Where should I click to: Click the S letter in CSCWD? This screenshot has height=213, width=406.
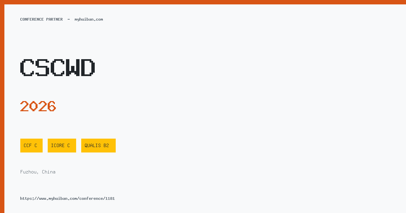pyautogui.click(x=42, y=68)
